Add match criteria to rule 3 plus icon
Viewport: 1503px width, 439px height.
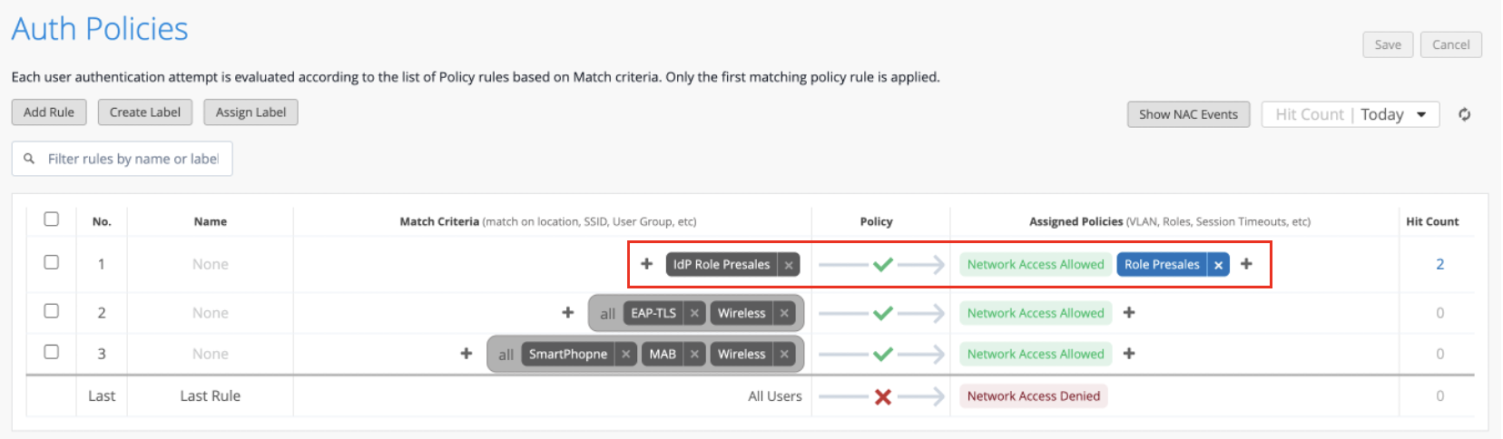pos(467,353)
